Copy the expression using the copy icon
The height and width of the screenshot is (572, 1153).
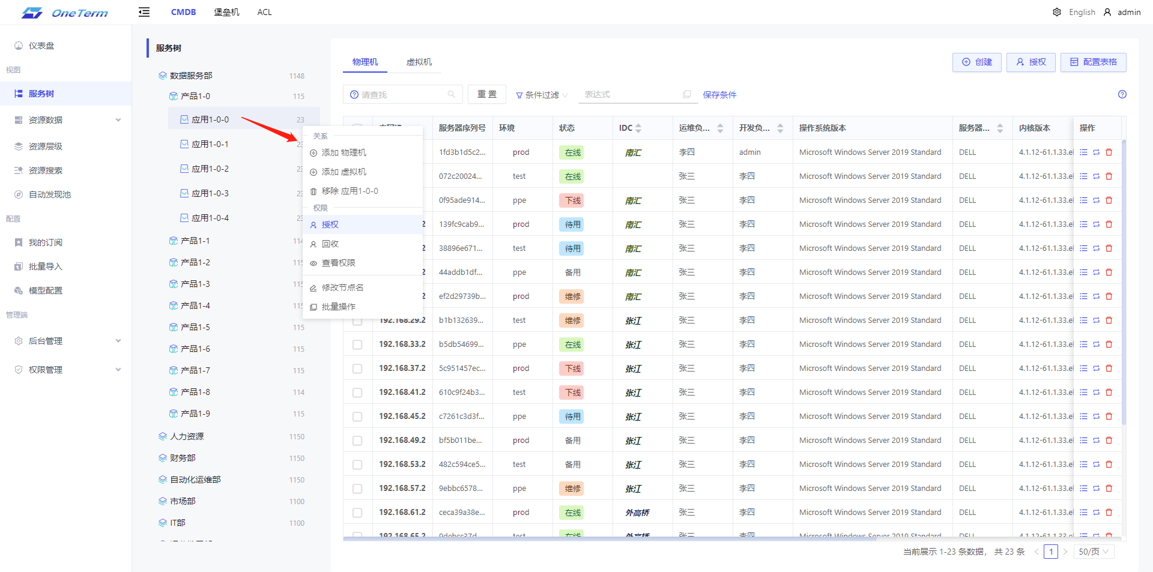[687, 94]
